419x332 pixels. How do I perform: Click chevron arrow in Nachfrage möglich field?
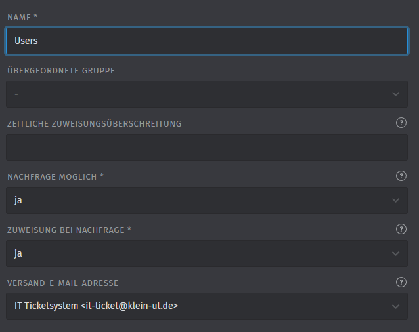click(395, 200)
